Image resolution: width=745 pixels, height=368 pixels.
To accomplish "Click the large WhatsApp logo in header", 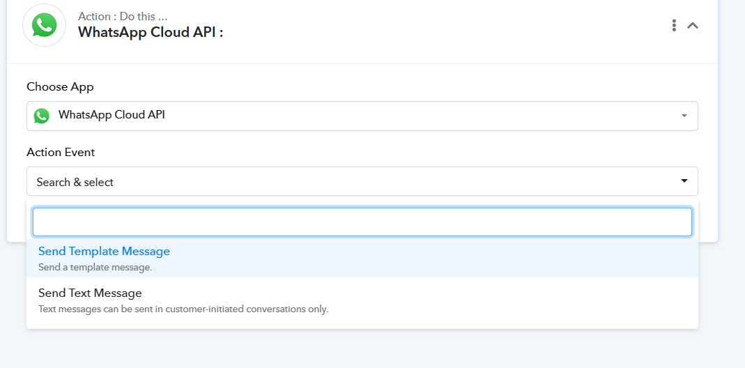I will [x=44, y=24].
